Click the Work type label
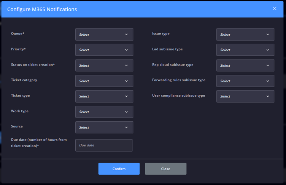The width and height of the screenshot is (286, 185). [20, 111]
